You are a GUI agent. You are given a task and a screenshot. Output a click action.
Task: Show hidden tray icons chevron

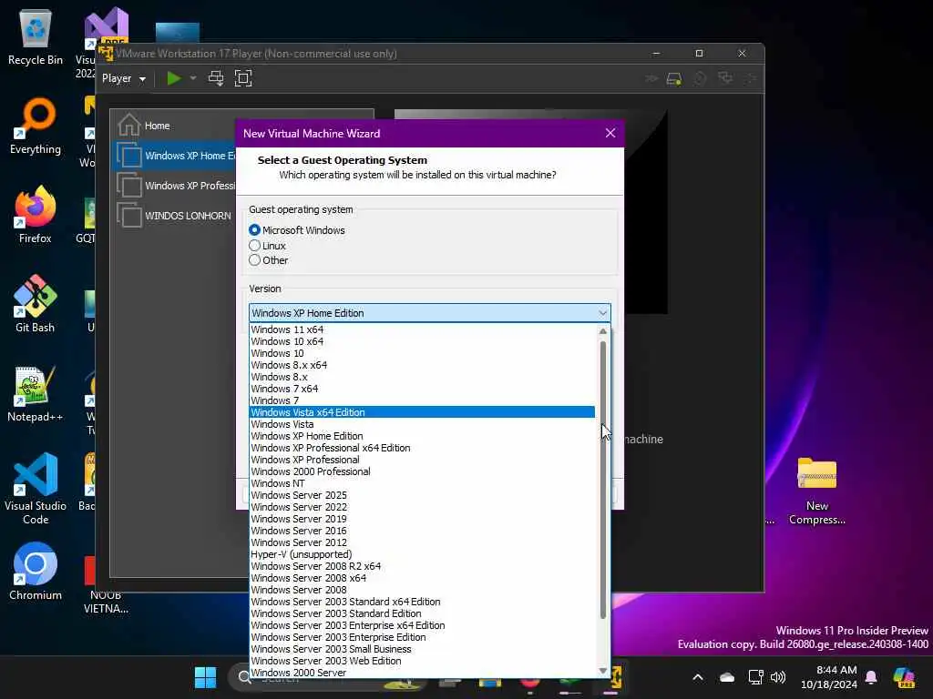(x=698, y=677)
